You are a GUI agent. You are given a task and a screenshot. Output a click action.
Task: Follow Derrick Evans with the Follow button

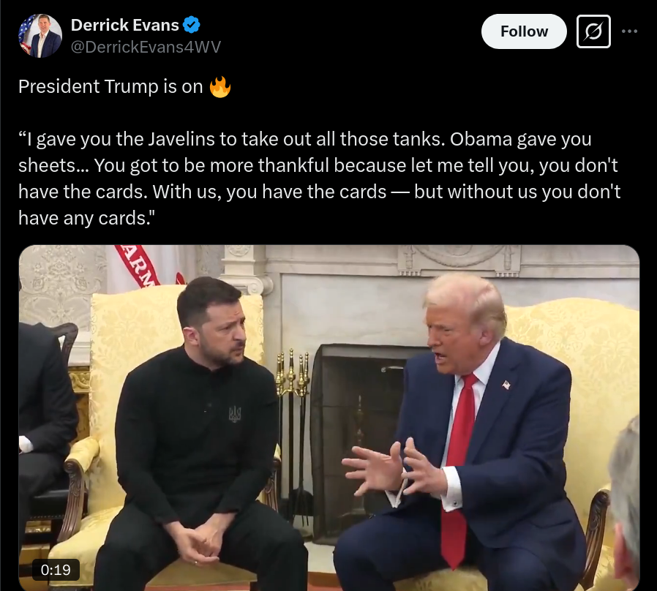(x=524, y=31)
